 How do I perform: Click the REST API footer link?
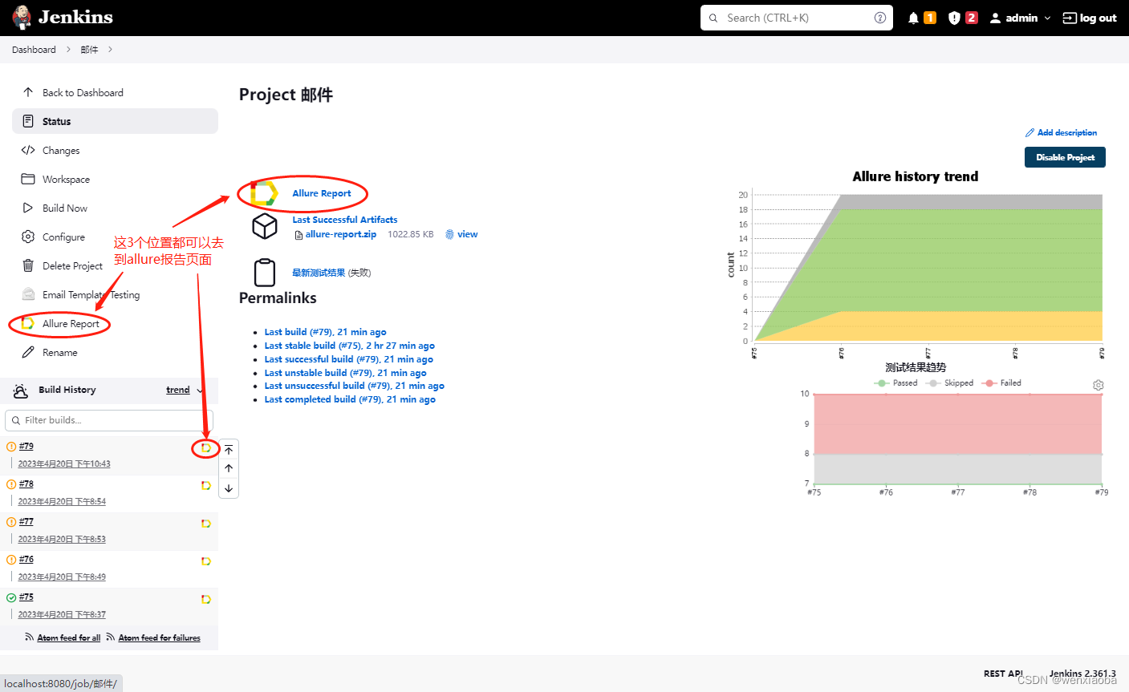pyautogui.click(x=1003, y=674)
